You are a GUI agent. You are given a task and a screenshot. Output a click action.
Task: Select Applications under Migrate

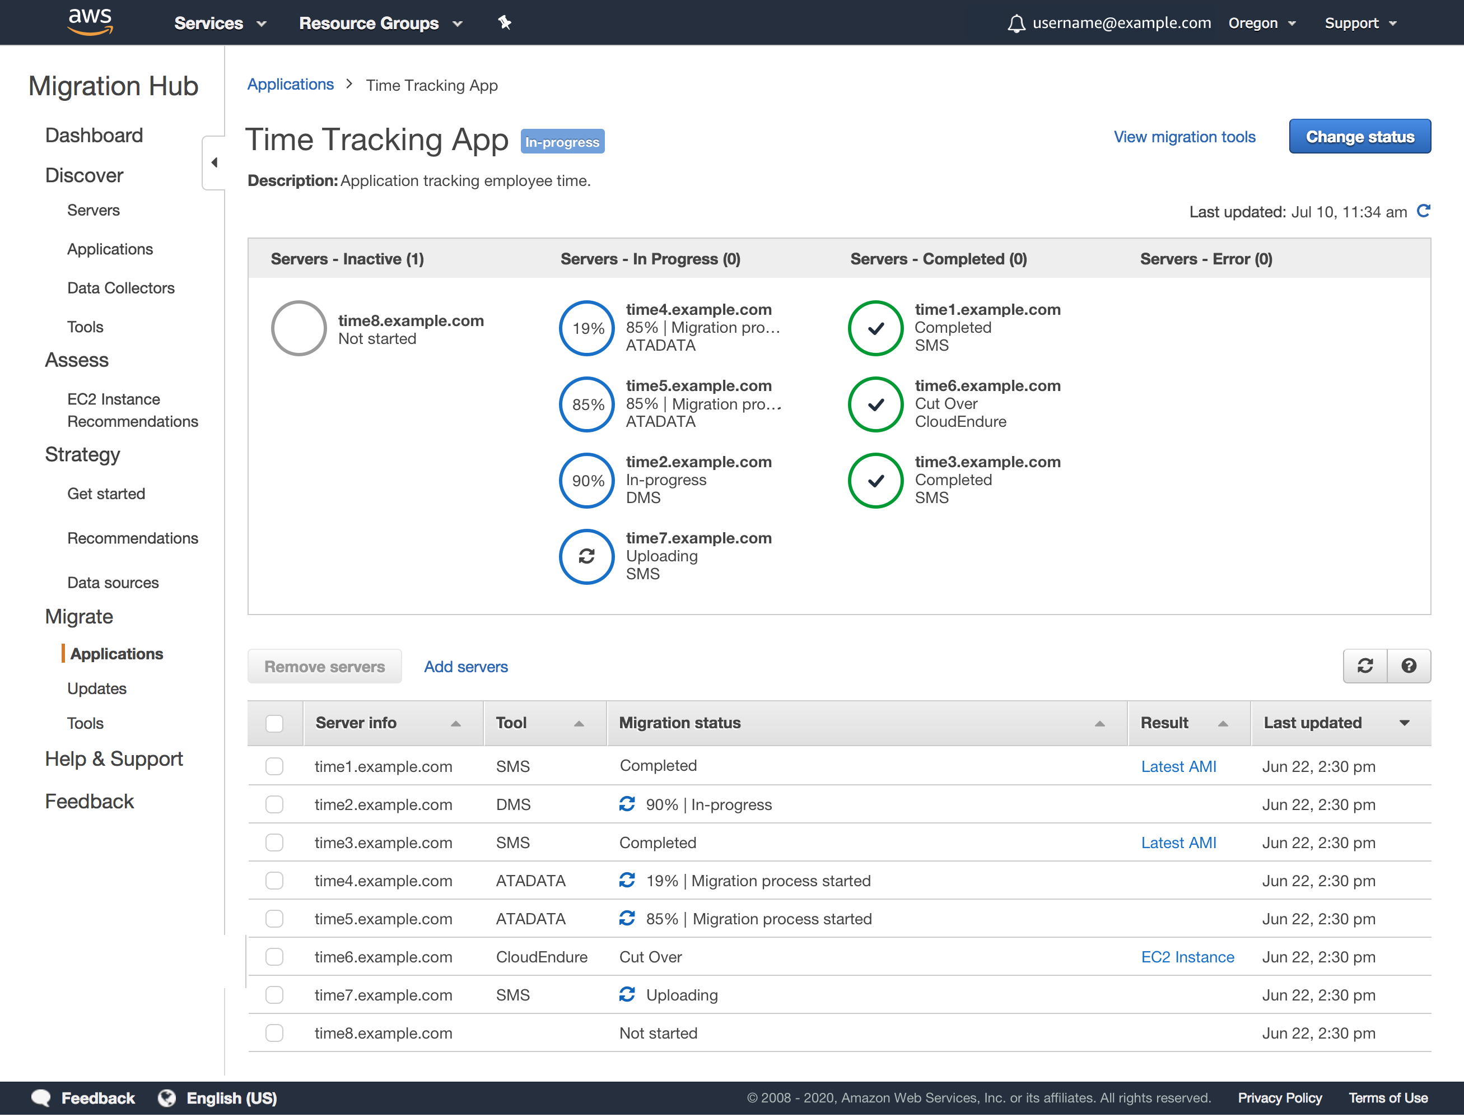point(116,654)
